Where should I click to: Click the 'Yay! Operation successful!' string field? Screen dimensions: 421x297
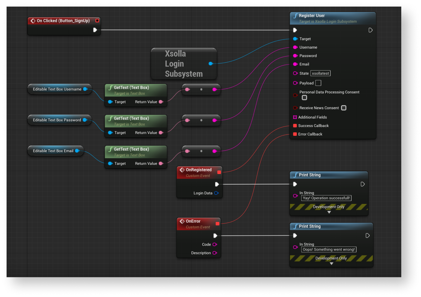pyautogui.click(x=326, y=198)
